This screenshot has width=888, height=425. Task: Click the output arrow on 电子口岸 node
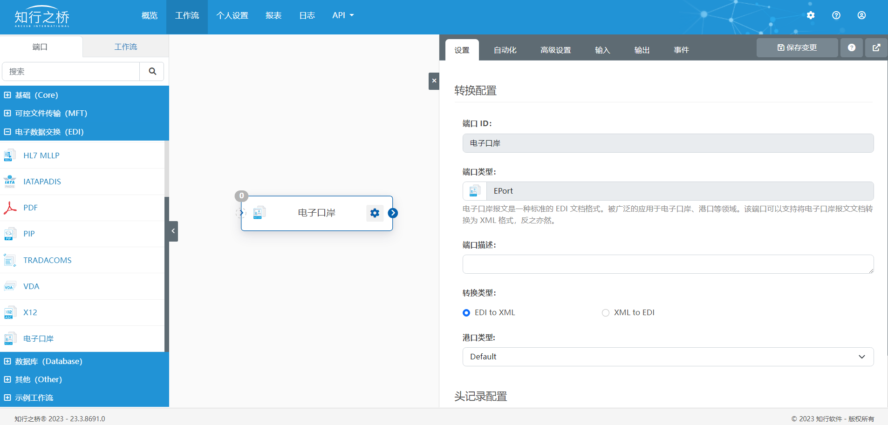click(x=393, y=213)
